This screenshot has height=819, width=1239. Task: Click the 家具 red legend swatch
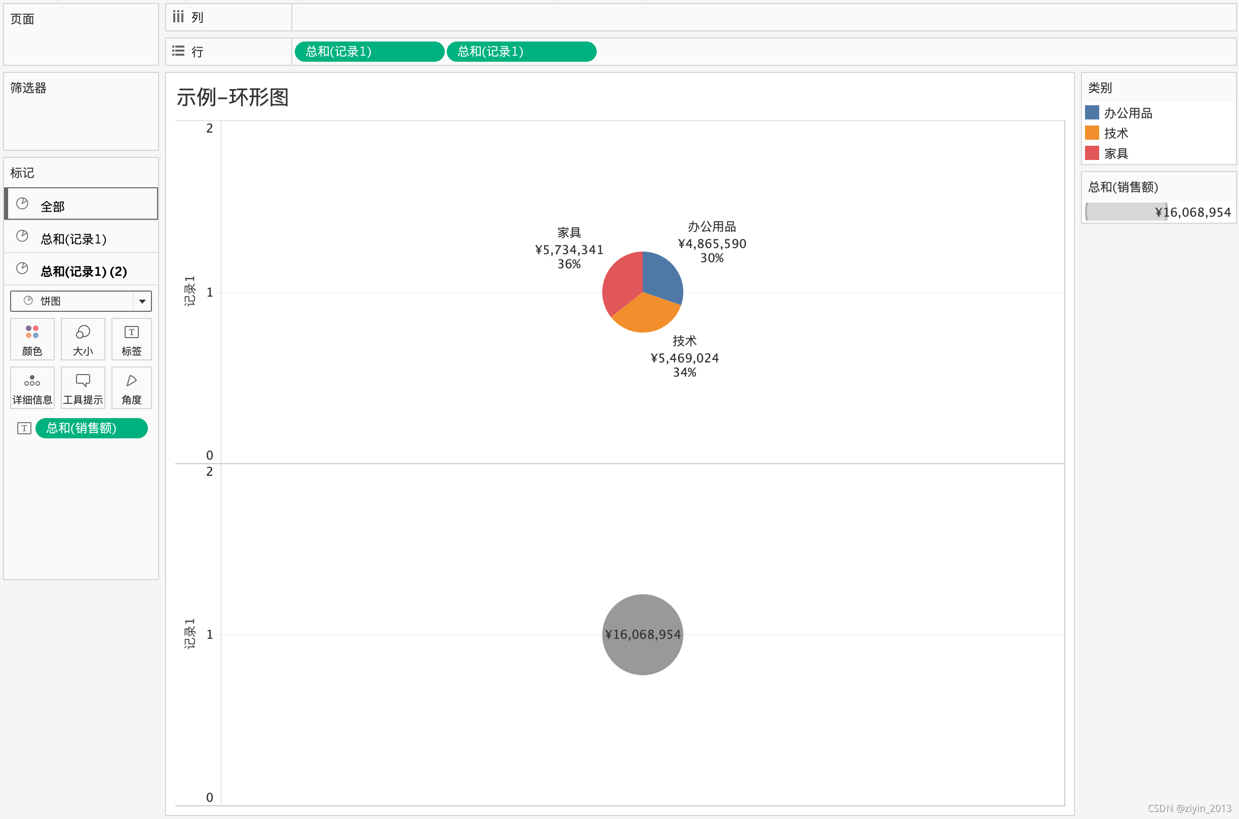tap(1092, 153)
